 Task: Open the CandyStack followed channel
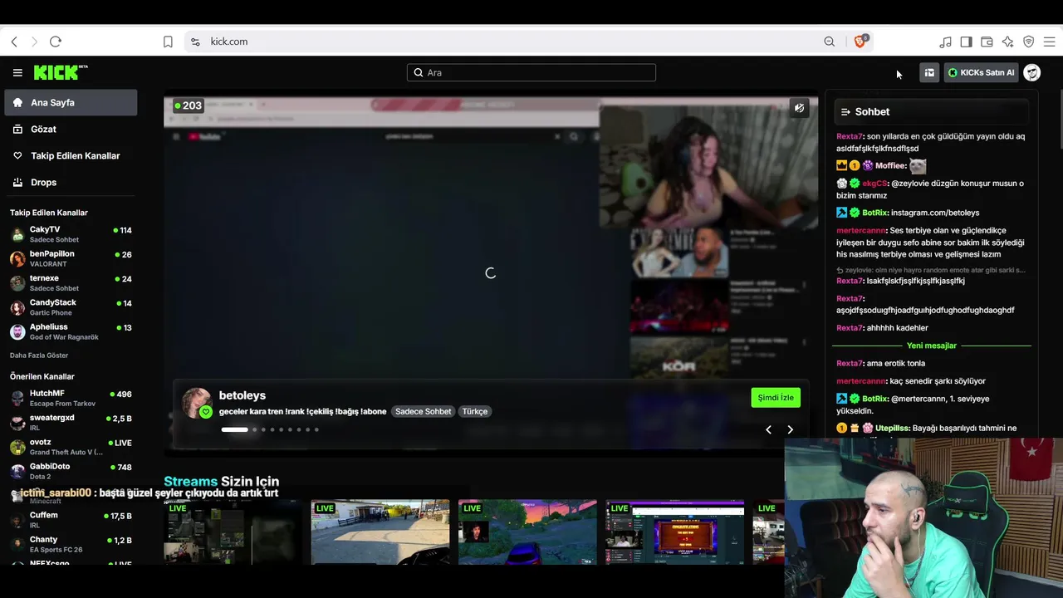point(71,307)
